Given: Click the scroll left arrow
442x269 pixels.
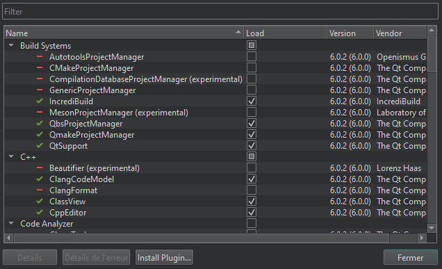Looking at the screenshot, I should click(x=8, y=238).
